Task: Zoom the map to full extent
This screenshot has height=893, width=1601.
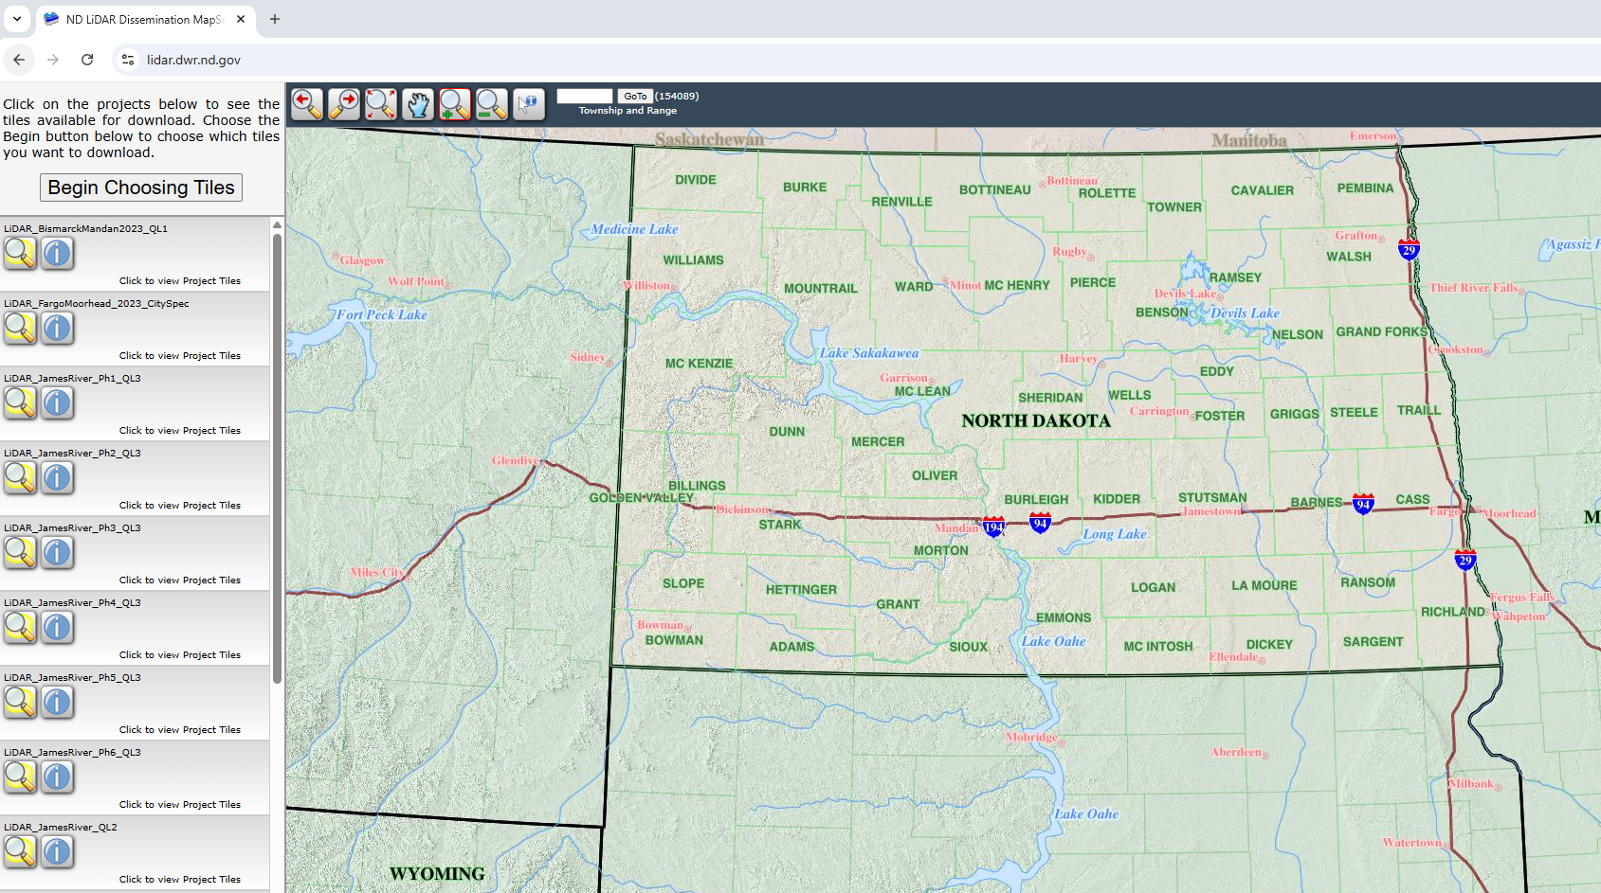Action: click(x=381, y=104)
